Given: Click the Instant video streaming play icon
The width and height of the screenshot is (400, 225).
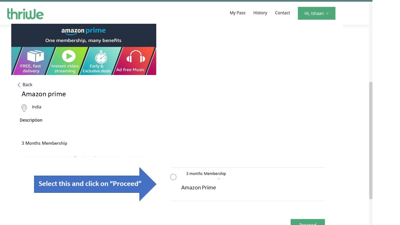Looking at the screenshot, I should coord(69,56).
